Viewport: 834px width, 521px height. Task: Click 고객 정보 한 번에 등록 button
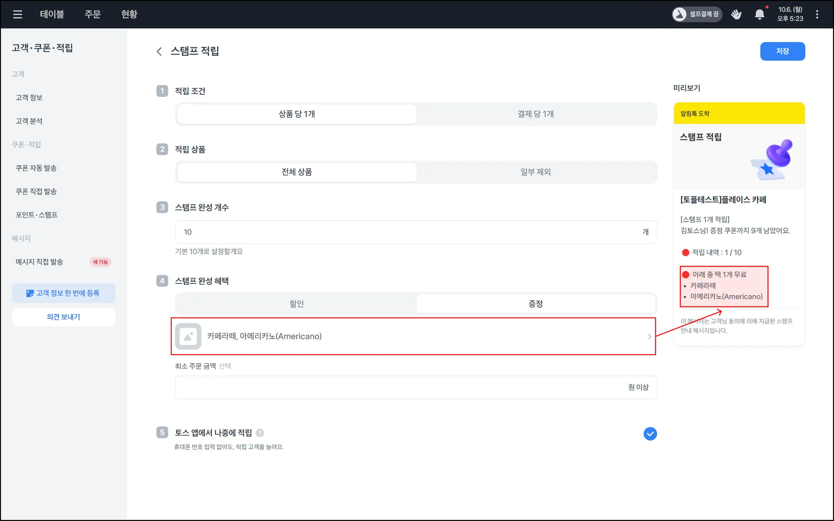[x=64, y=293]
